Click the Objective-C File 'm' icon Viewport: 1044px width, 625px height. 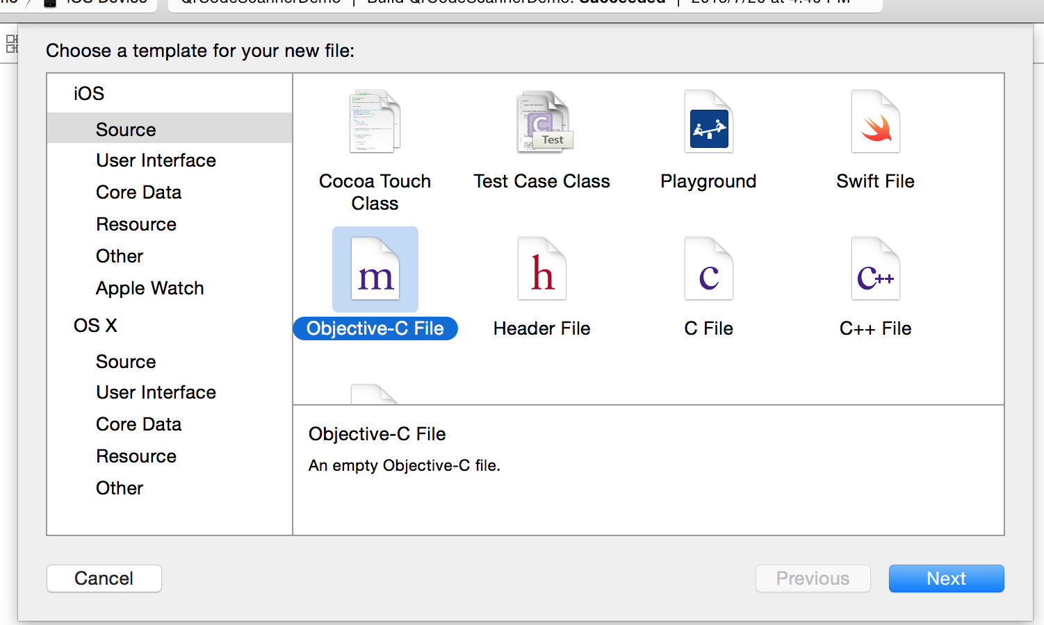375,269
